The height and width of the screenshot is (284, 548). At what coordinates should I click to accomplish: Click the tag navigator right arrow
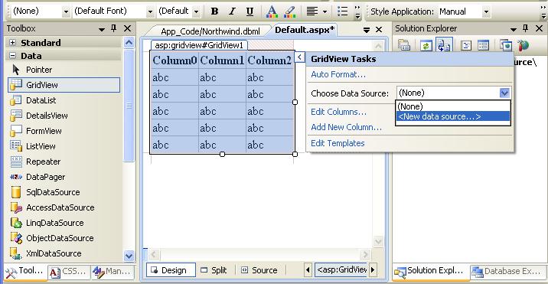point(373,269)
